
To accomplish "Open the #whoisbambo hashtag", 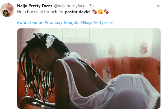I will point(30,23).
